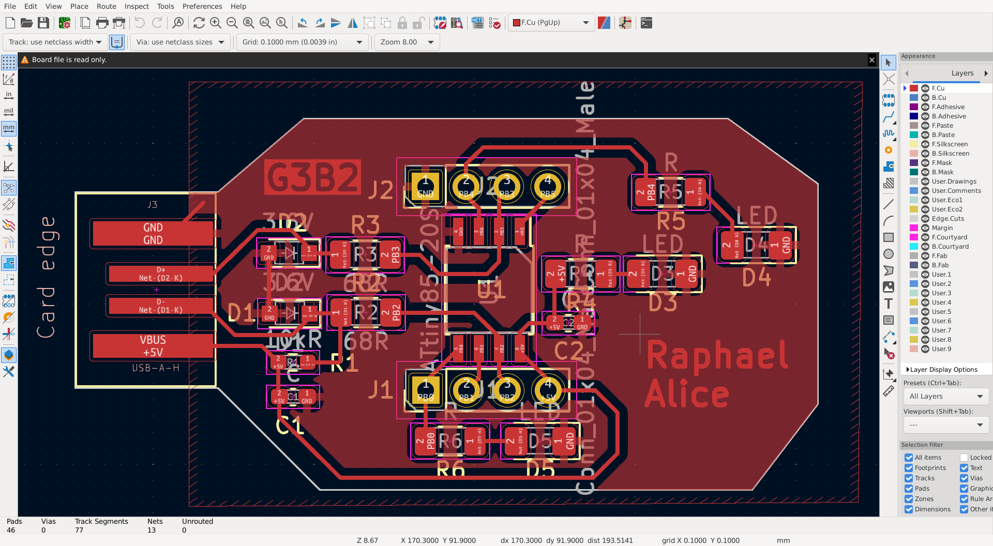993x546 pixels.
Task: Open the Design Rules Checker icon
Action: 495,23
